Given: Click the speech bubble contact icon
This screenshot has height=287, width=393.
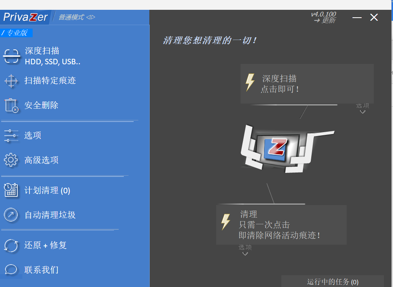Looking at the screenshot, I should coord(11,269).
